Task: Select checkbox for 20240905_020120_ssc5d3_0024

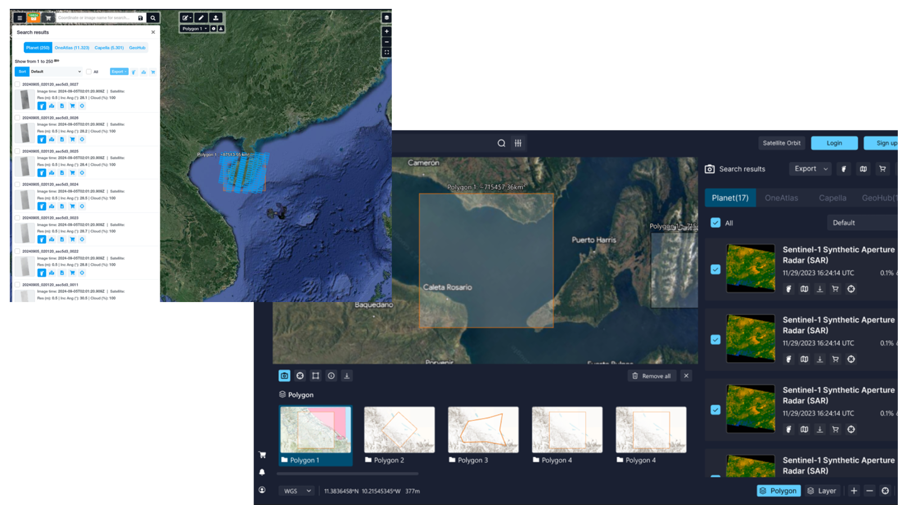Action: [x=17, y=185]
